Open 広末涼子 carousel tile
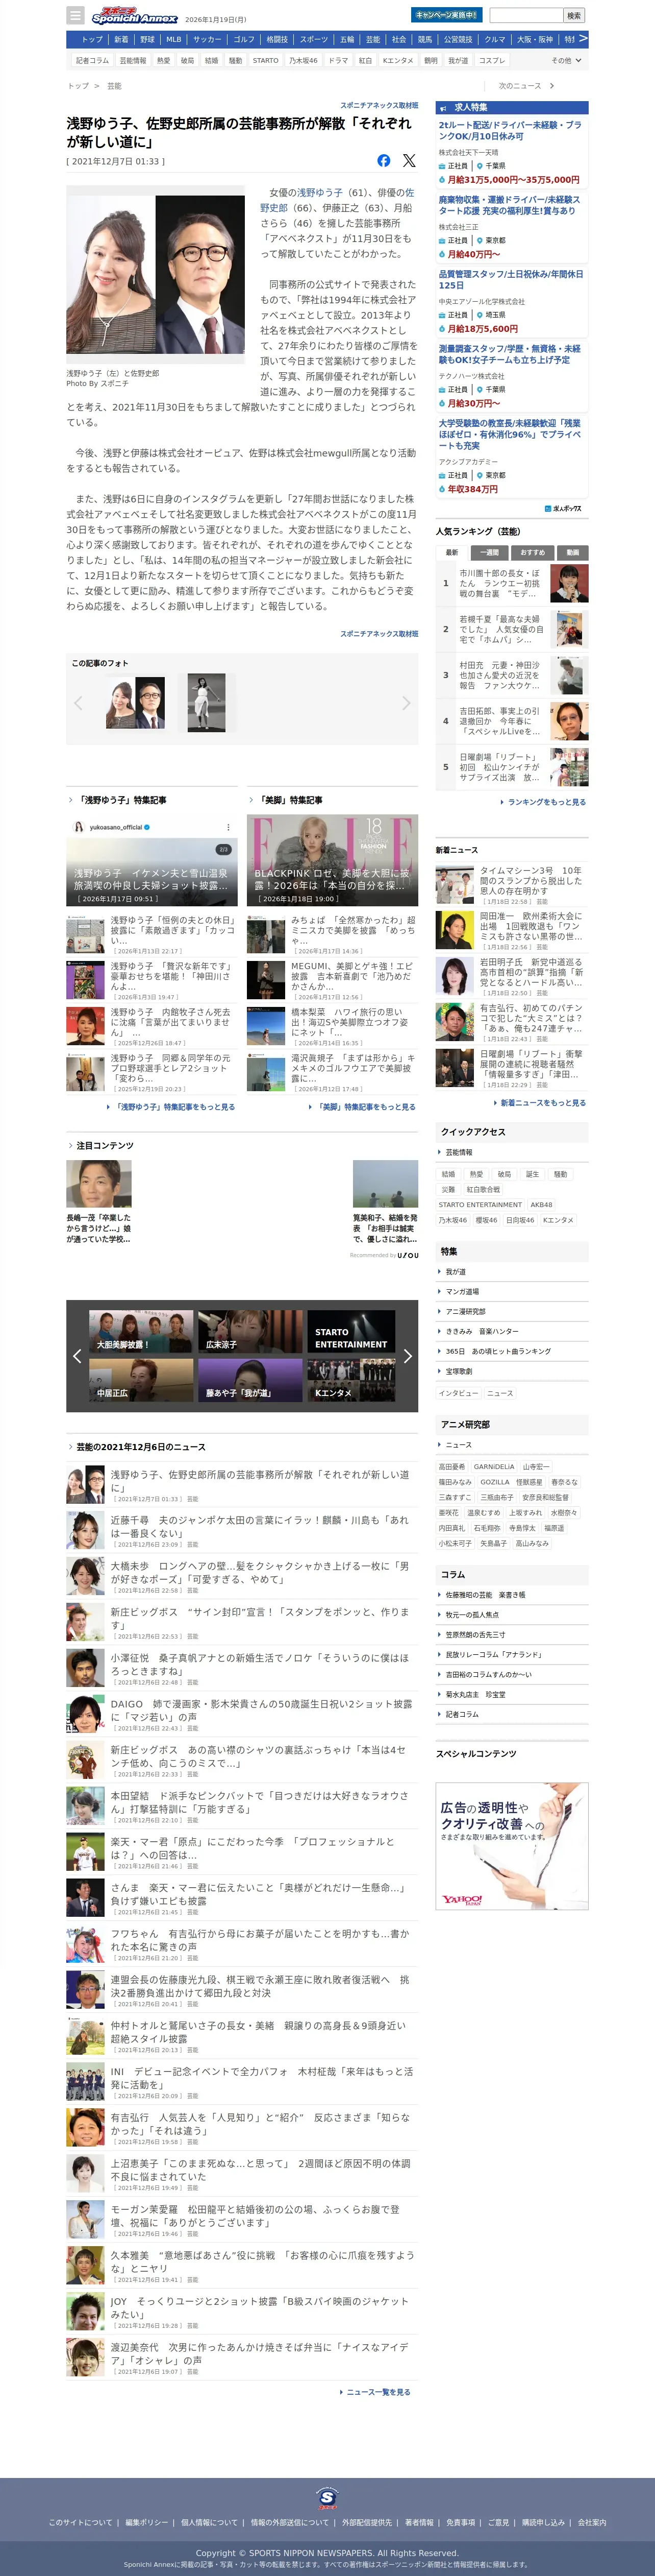This screenshot has height=2576, width=655. [249, 1332]
